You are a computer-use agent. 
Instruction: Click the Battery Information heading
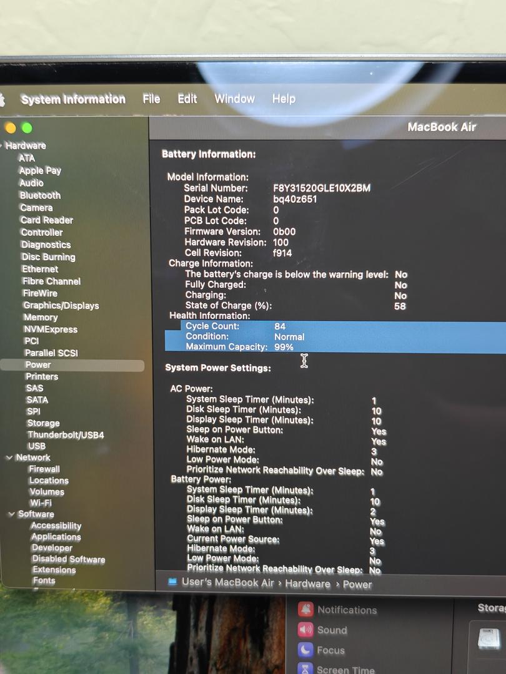[x=209, y=154]
